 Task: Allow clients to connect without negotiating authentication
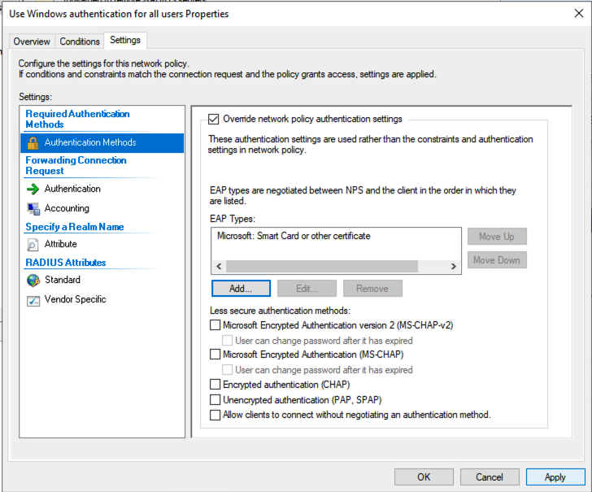tap(215, 415)
